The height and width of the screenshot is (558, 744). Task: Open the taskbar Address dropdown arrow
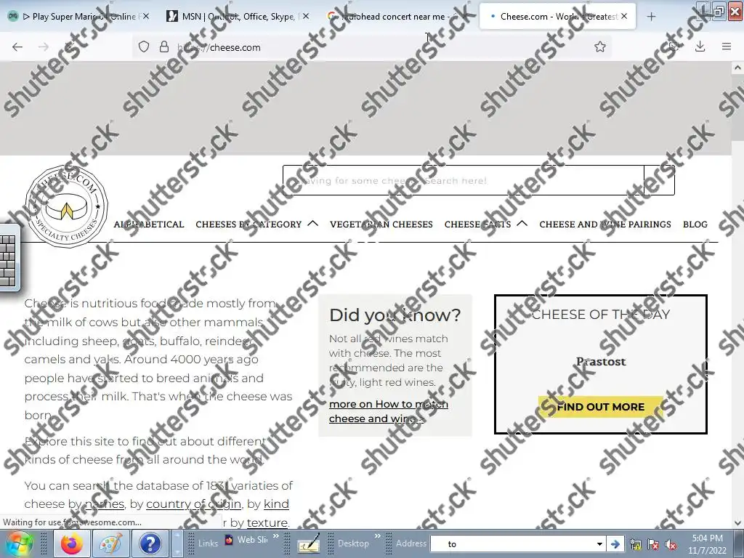point(599,544)
